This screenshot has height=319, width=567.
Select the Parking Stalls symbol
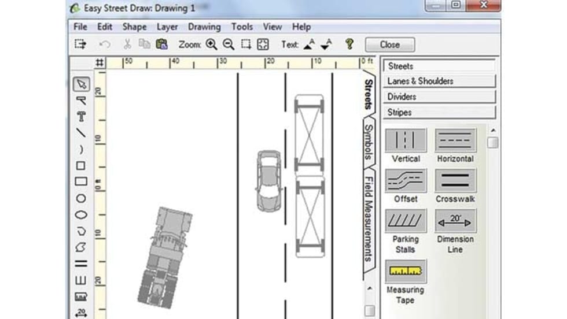point(406,221)
